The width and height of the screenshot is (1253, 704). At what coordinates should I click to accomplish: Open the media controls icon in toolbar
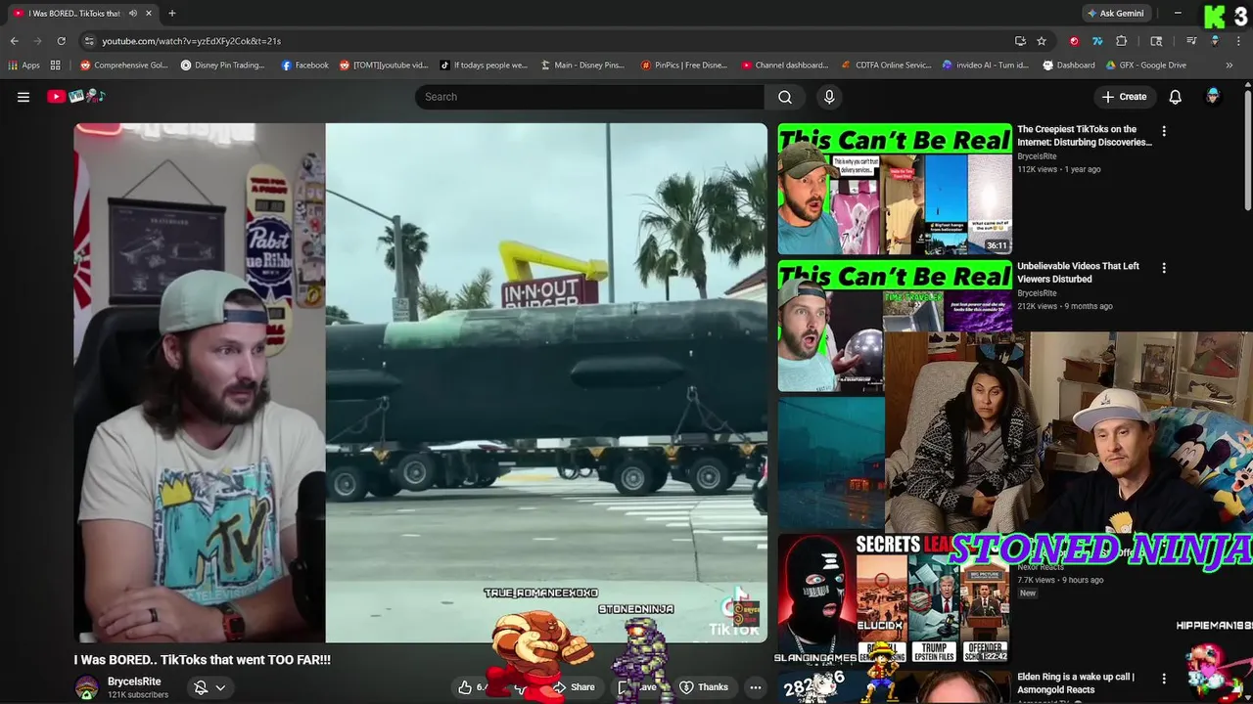coord(1191,41)
